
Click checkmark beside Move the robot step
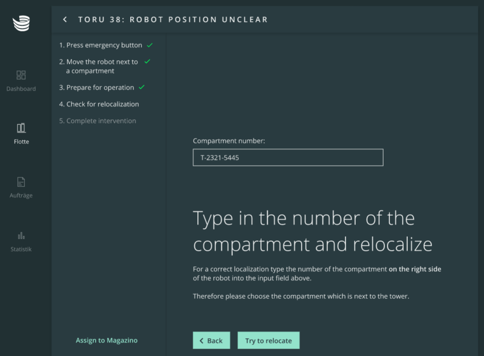pyautogui.click(x=147, y=62)
